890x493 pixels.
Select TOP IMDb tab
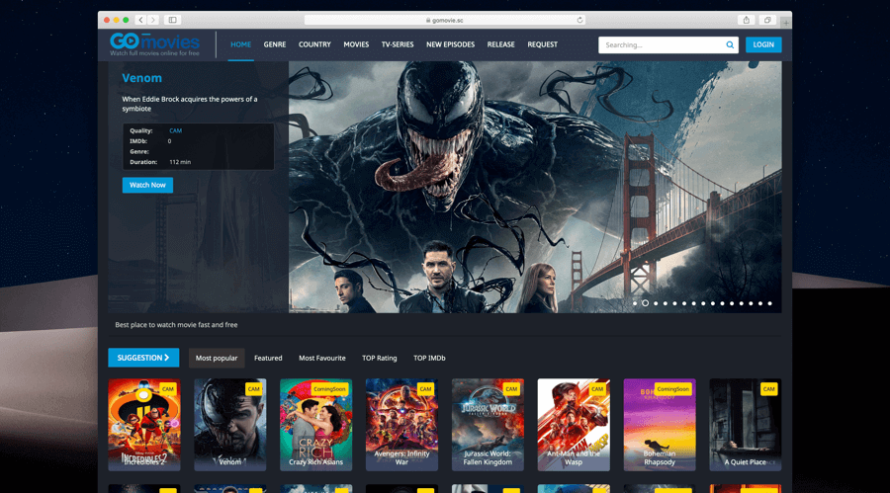coord(429,358)
